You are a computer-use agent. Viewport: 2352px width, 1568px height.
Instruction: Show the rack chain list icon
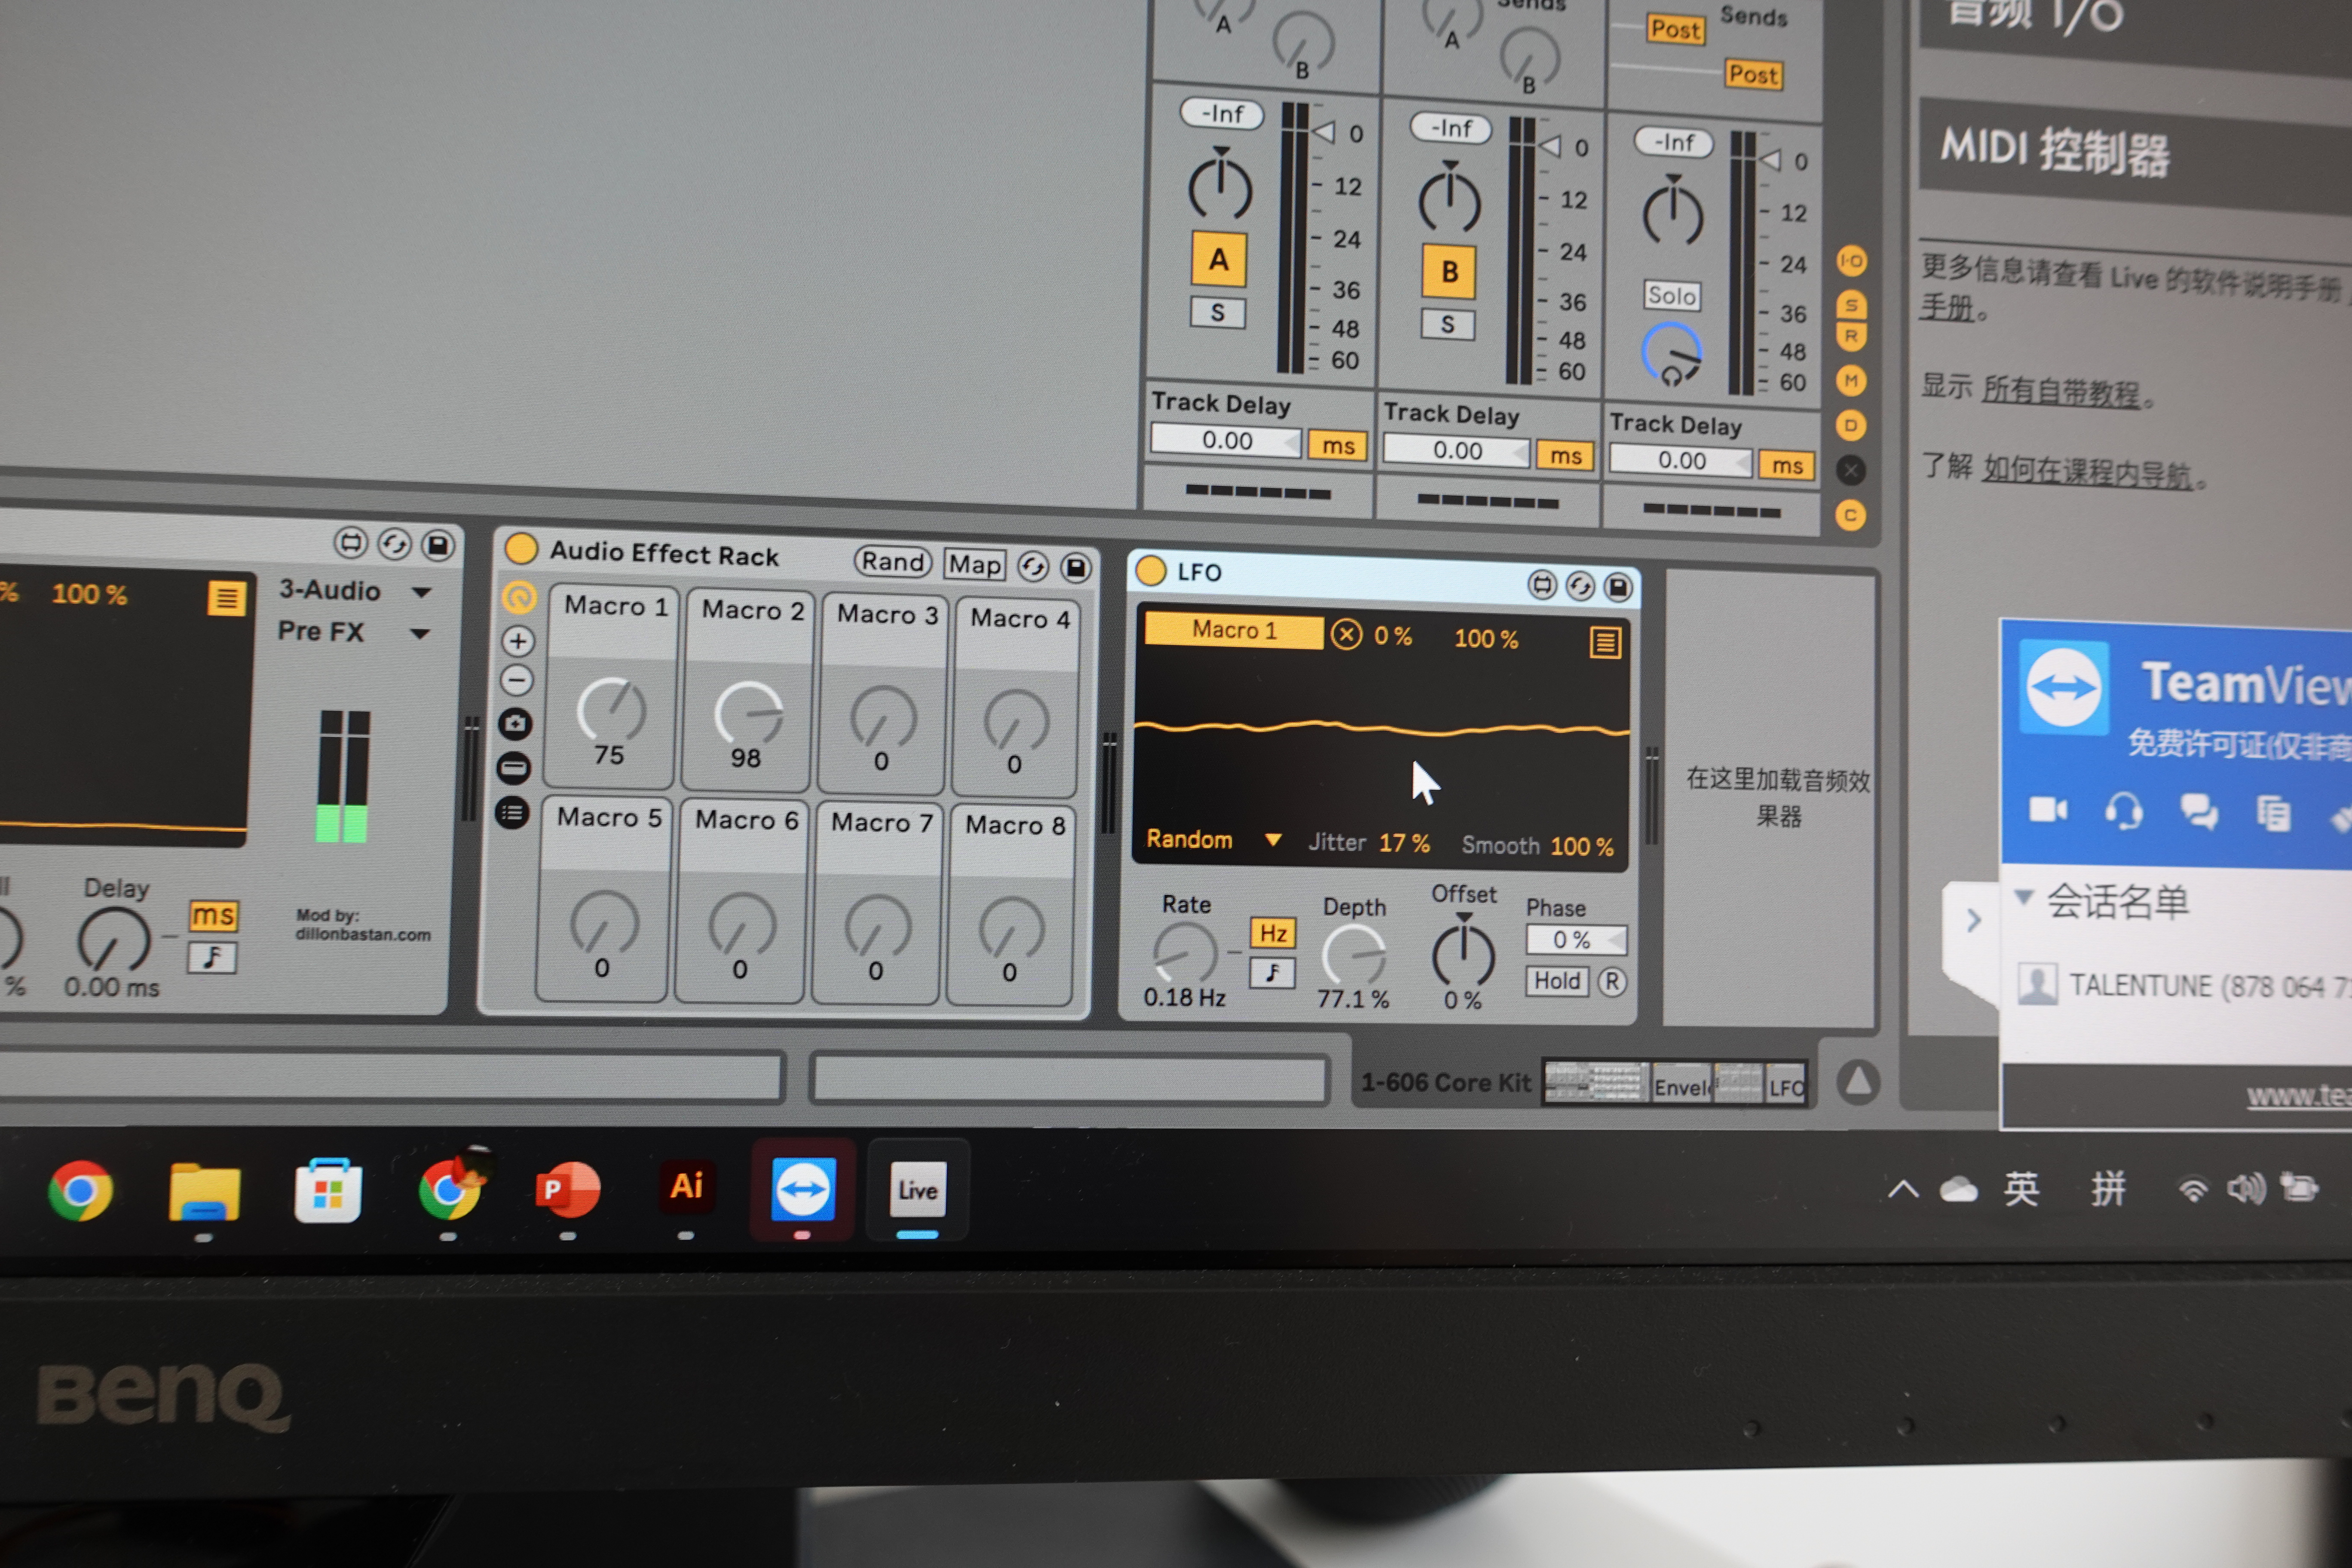pos(512,813)
